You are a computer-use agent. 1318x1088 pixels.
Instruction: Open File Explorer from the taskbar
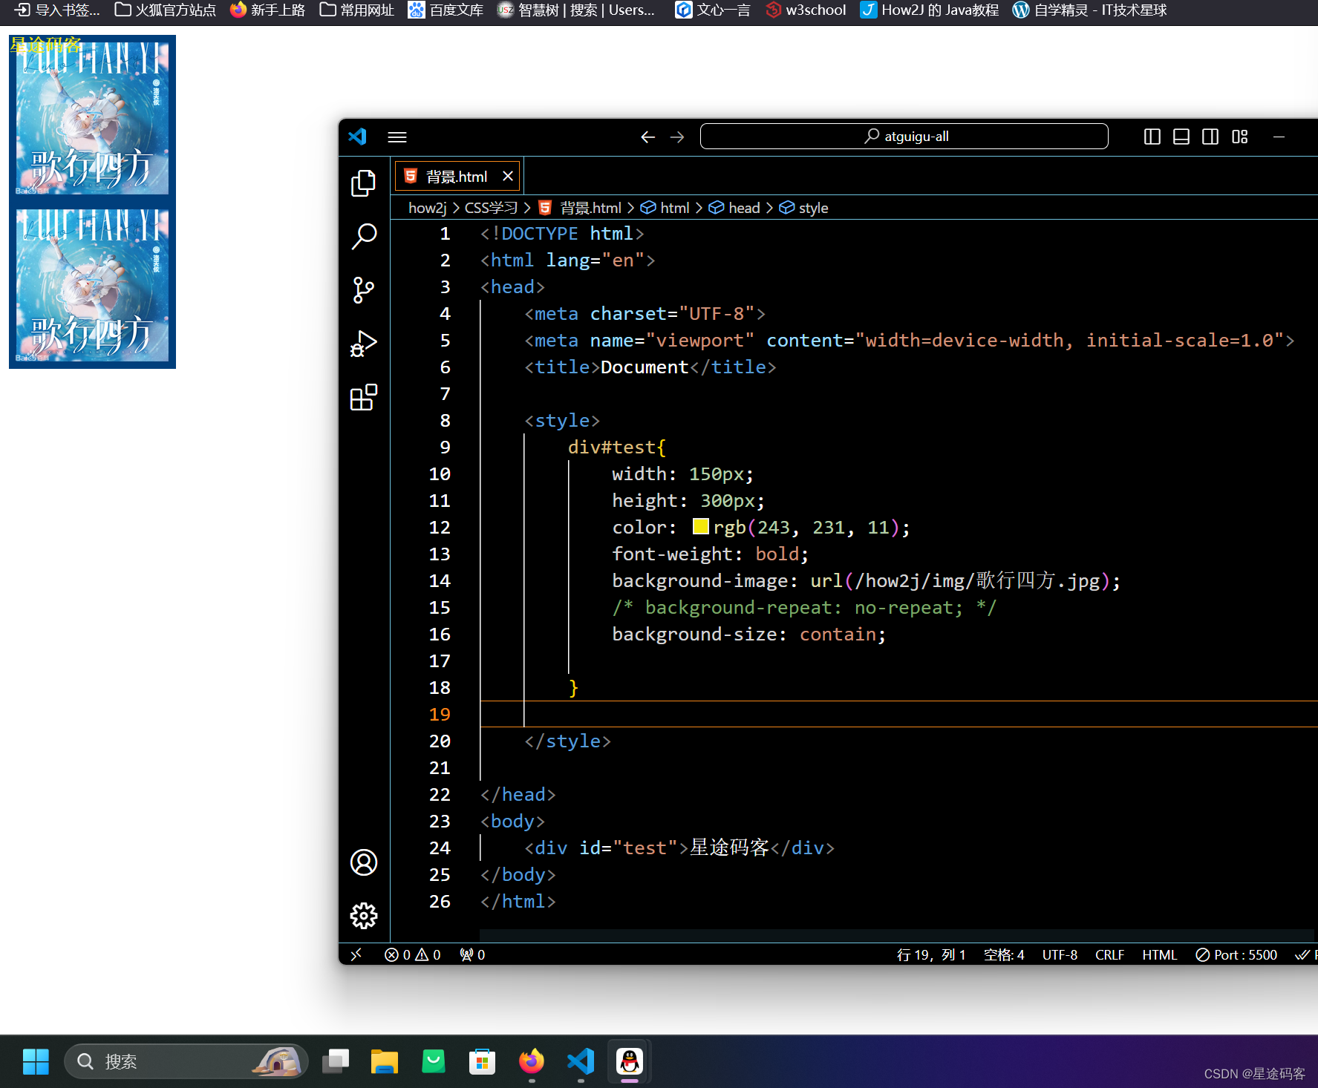click(x=385, y=1061)
